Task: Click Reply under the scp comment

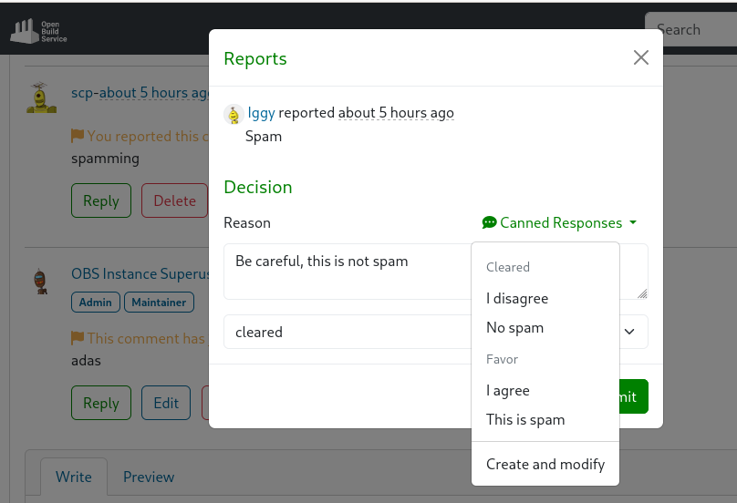Action: pos(101,200)
